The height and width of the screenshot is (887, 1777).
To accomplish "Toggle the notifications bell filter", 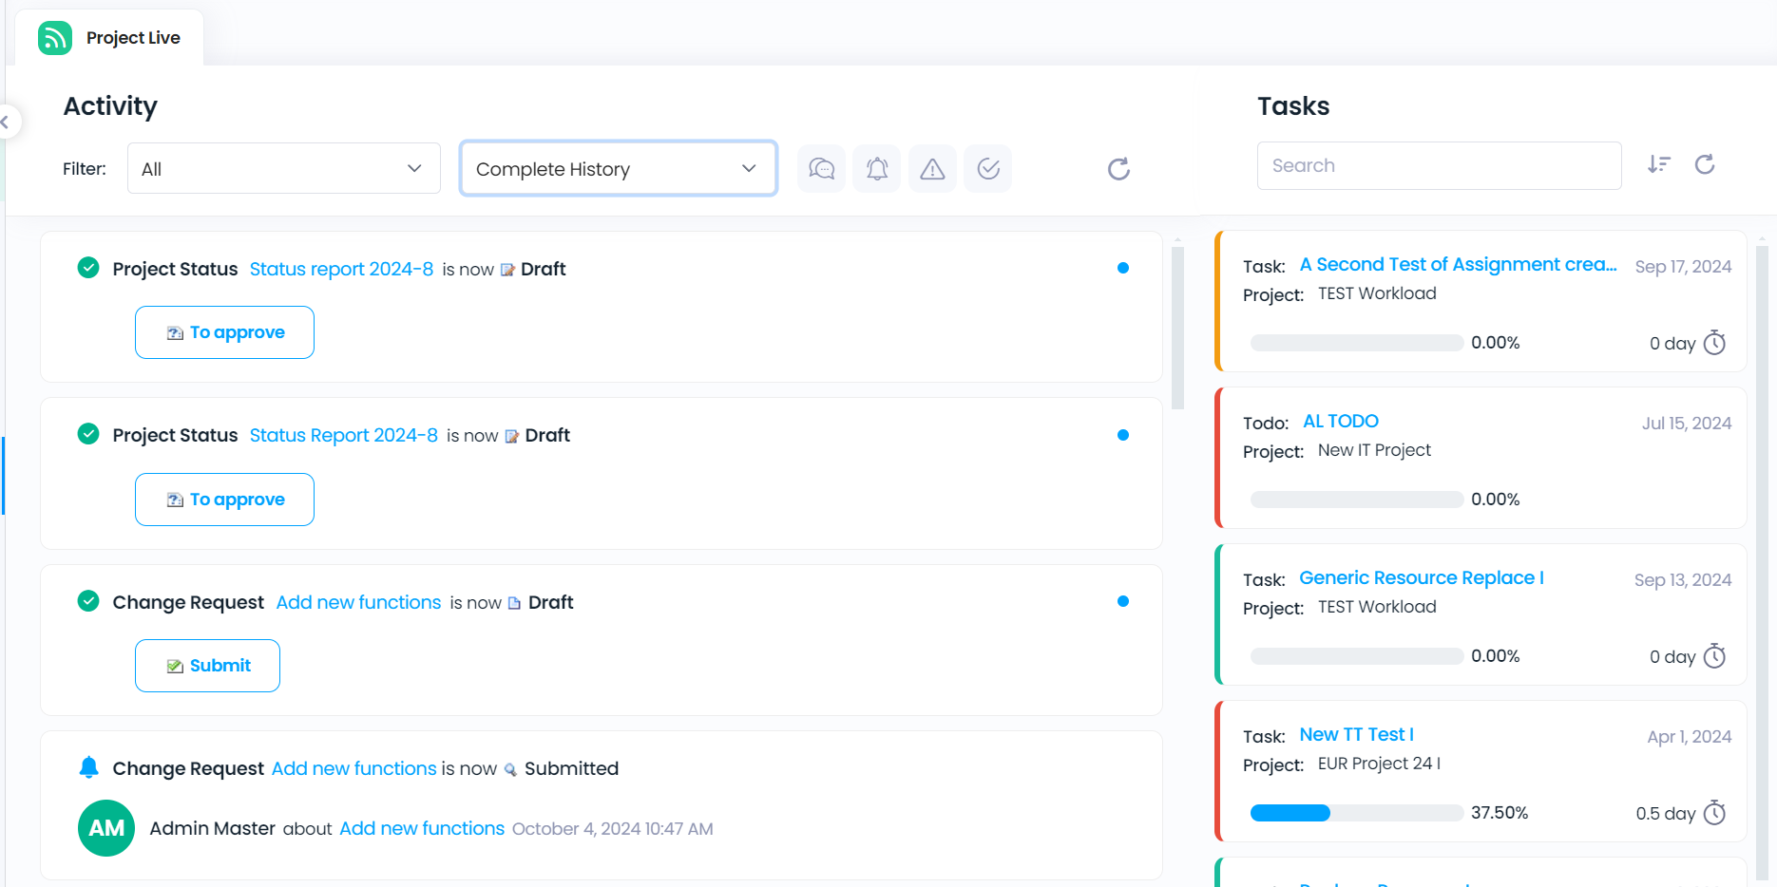I will tap(876, 169).
